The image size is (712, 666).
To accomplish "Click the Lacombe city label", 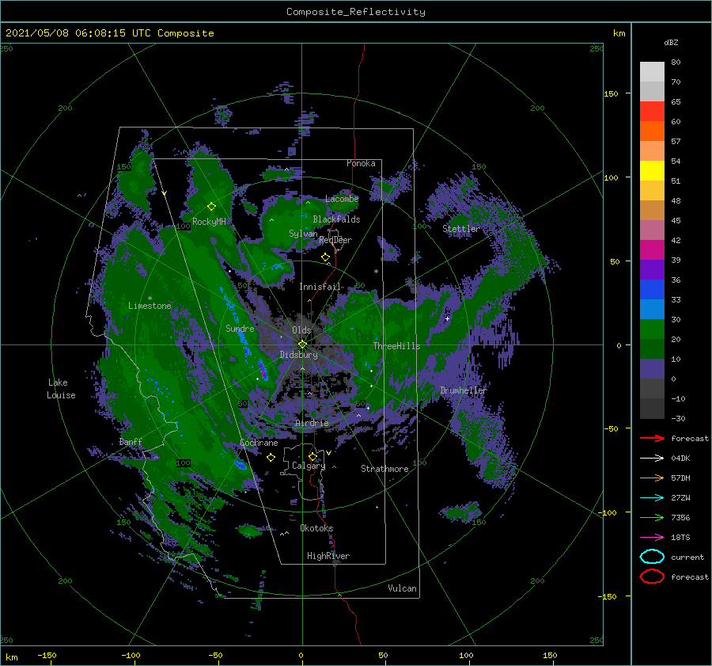I will pyautogui.click(x=342, y=199).
